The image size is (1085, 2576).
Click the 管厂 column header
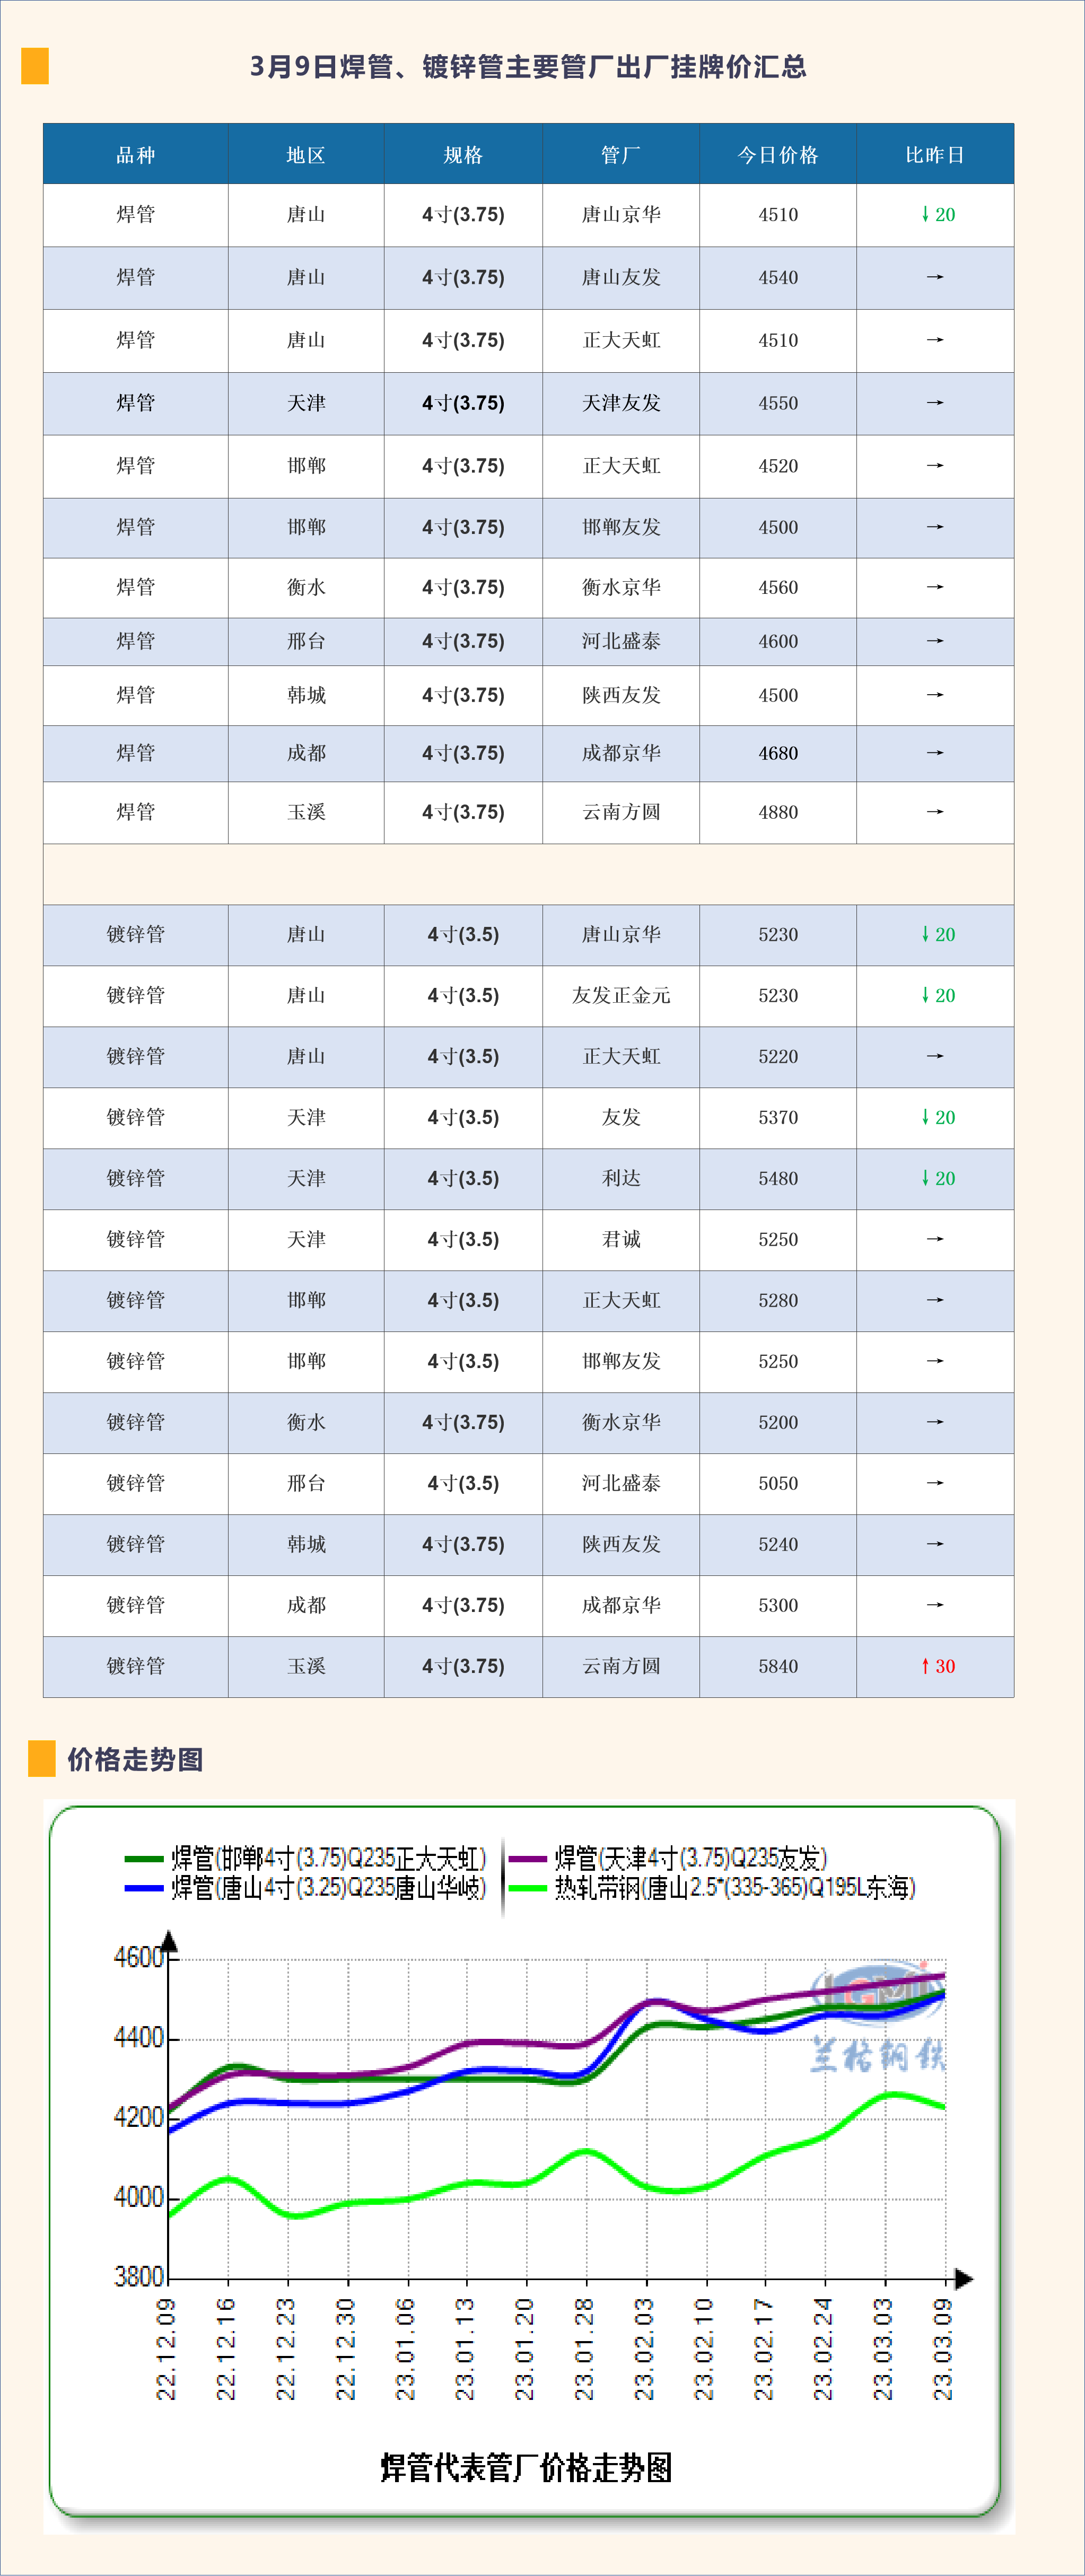tap(621, 155)
